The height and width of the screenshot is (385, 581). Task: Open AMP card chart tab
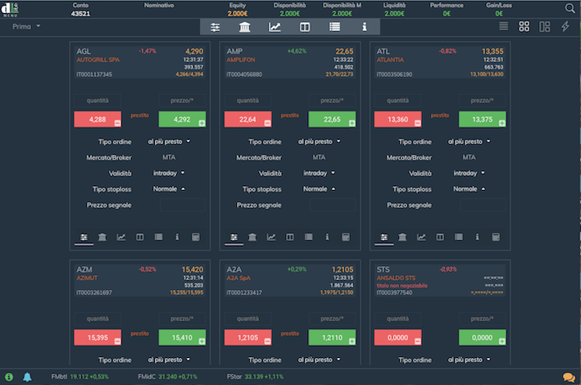pos(271,238)
